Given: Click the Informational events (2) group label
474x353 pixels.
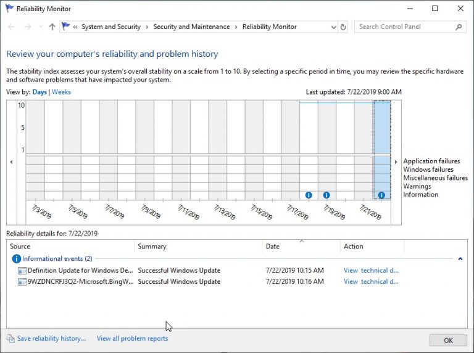Looking at the screenshot, I should click(57, 259).
